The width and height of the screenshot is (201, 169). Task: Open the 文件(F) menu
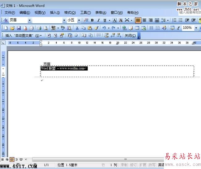(10, 13)
